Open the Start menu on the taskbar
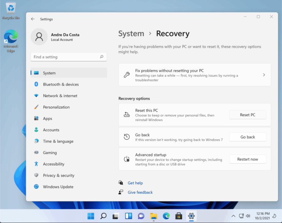Screen dimensions: 282x223 tap(91, 216)
